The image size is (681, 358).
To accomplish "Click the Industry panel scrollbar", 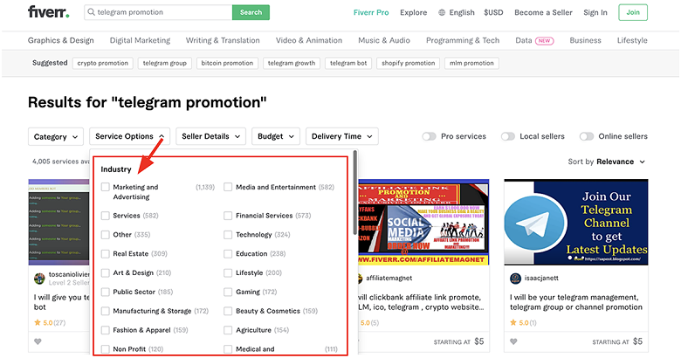I will coord(355,192).
